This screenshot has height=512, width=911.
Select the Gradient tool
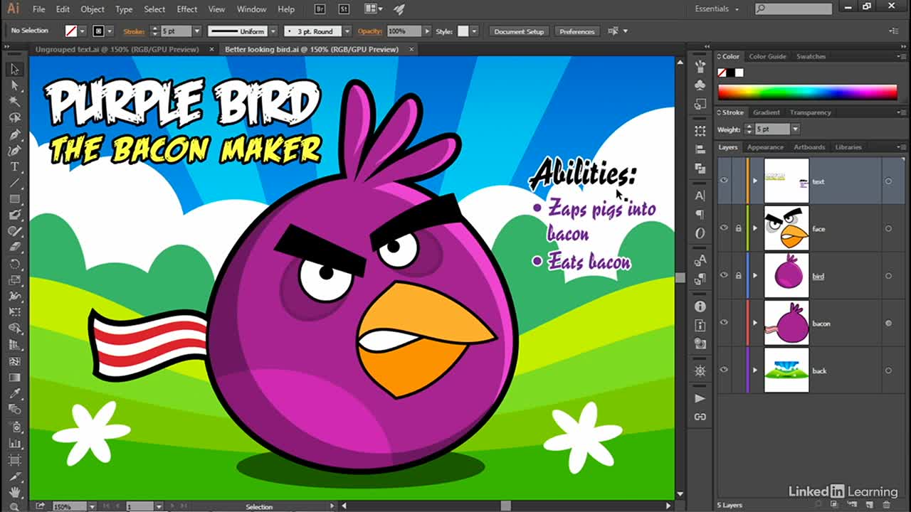pyautogui.click(x=14, y=377)
